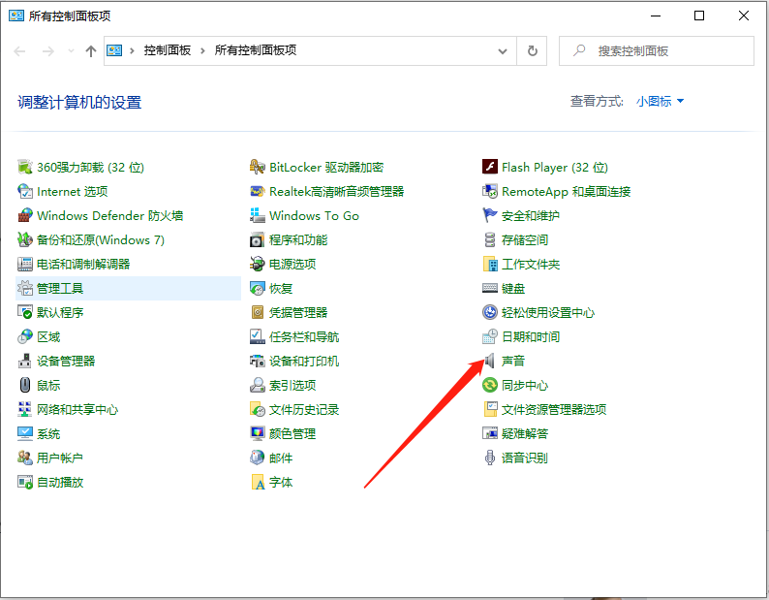Click the BitLocker 驱动器加密 icon
The width and height of the screenshot is (769, 600).
tap(258, 167)
